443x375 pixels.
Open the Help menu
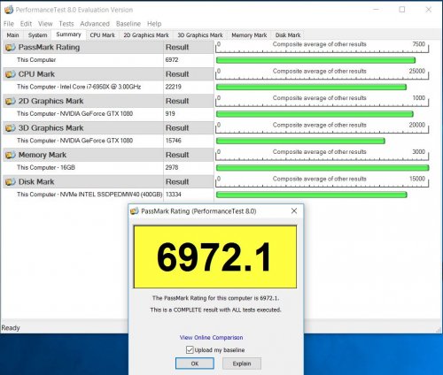point(154,24)
